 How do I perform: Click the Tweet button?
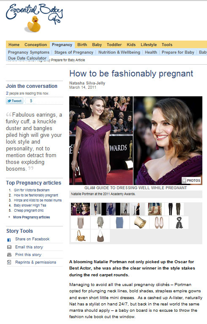pos(14,101)
